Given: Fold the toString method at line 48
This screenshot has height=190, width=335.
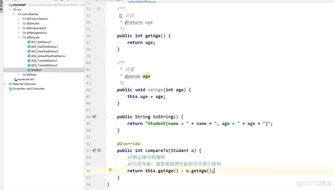Looking at the screenshot, I should 105,117.
